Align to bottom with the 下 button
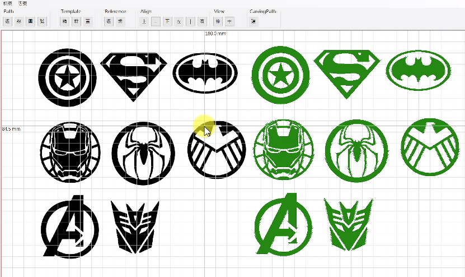This screenshot has width=465, height=277. click(x=167, y=21)
